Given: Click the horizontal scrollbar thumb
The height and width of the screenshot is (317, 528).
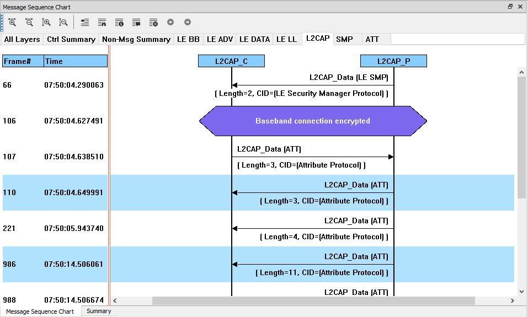Looking at the screenshot, I should 313,300.
